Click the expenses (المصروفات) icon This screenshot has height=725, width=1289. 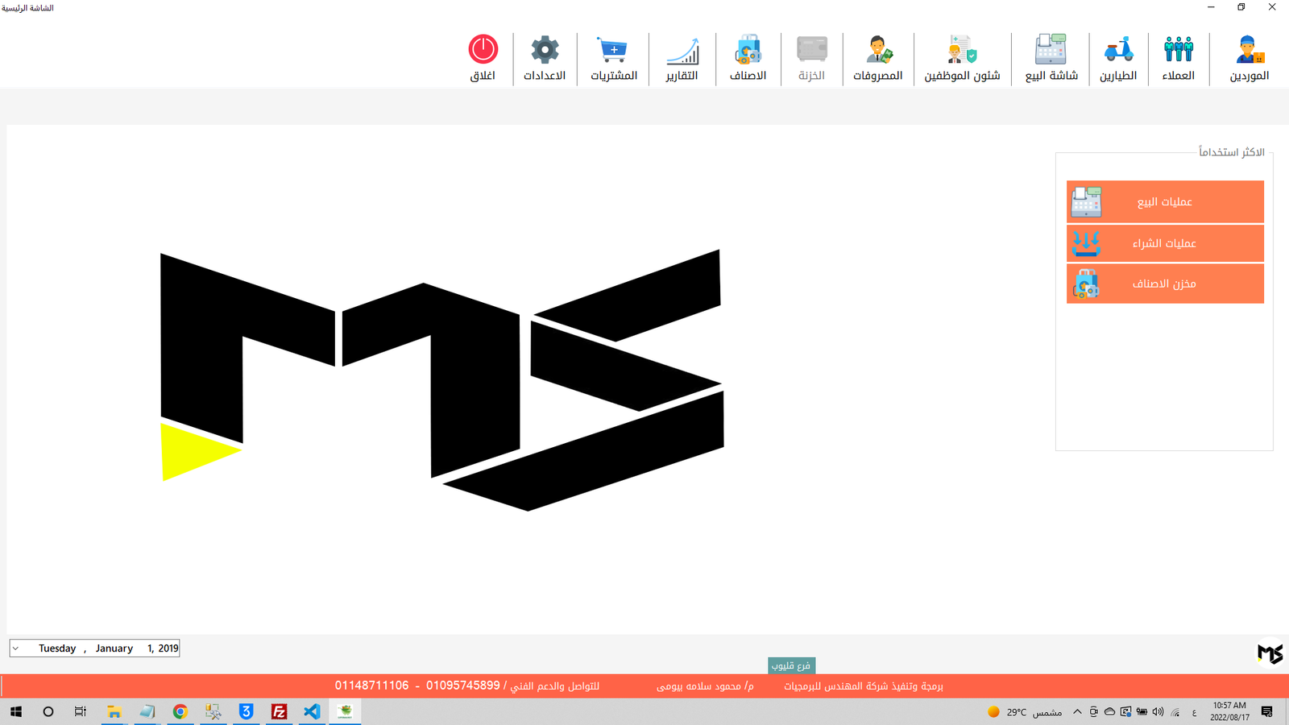877,51
